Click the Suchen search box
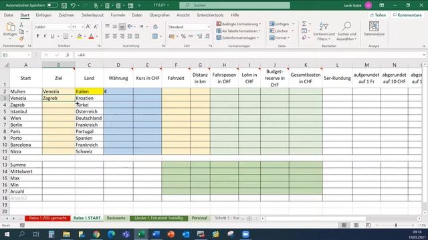Screen dimensions: 428x240 [x=235, y=5]
